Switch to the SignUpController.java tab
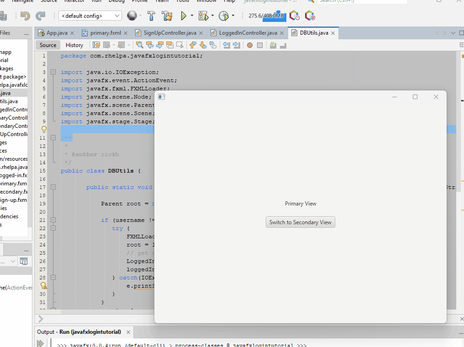Screen dimensions: 464x347 click(170, 33)
